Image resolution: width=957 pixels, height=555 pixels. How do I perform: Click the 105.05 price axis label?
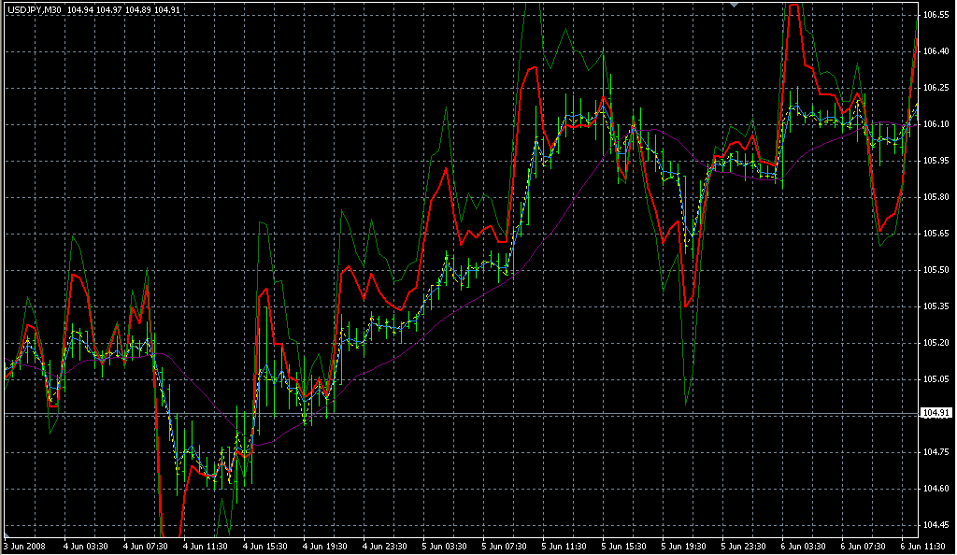tap(936, 379)
